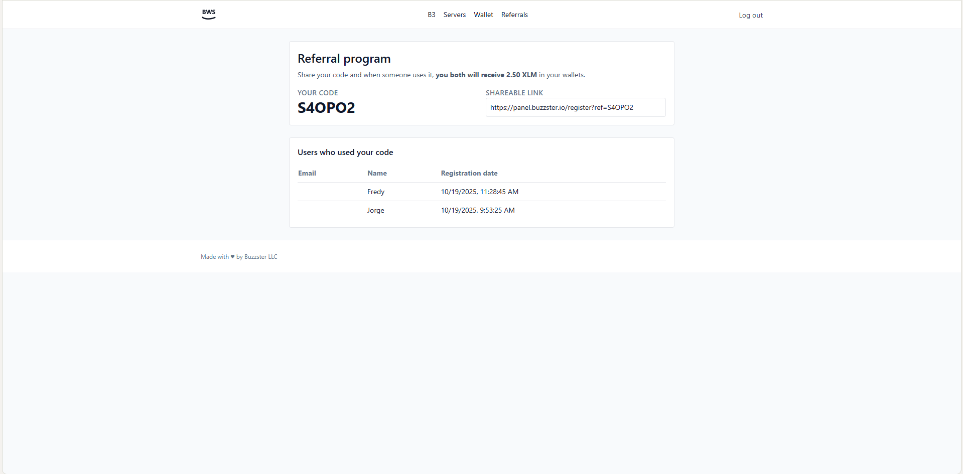
Task: Click your referral code S4OPO2
Action: pyautogui.click(x=326, y=107)
